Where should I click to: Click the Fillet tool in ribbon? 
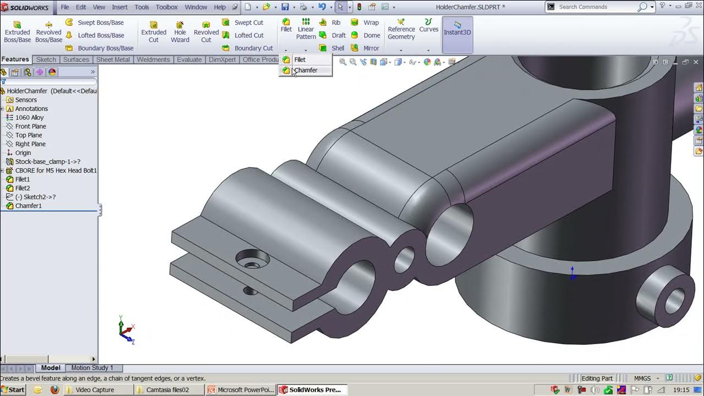point(286,25)
